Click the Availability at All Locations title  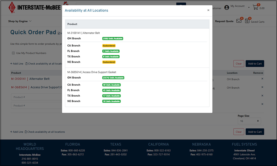(86, 11)
